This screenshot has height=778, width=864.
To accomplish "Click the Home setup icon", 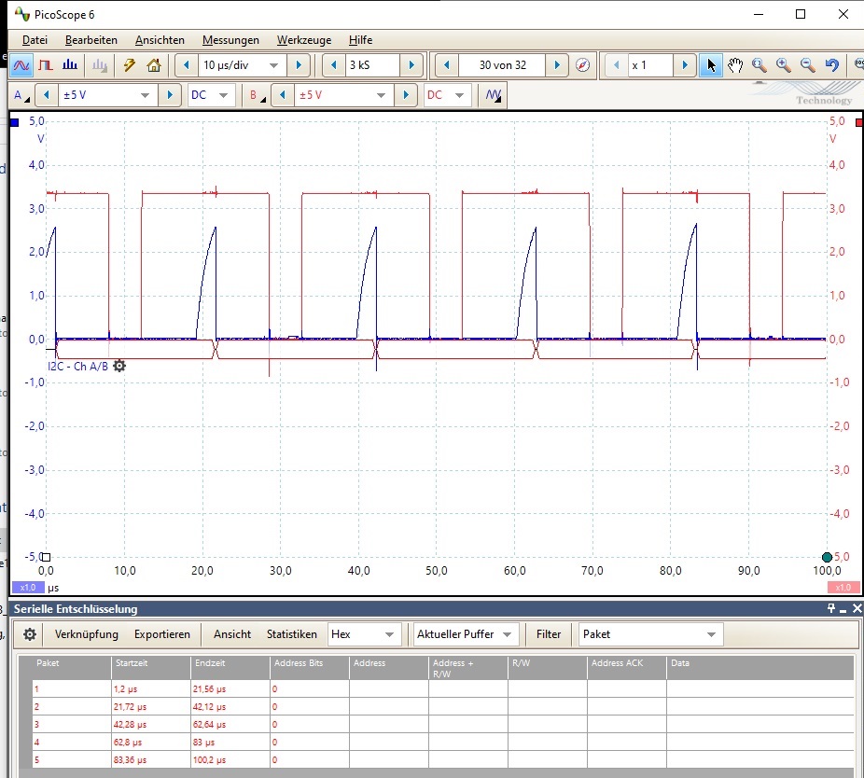I will click(x=154, y=65).
